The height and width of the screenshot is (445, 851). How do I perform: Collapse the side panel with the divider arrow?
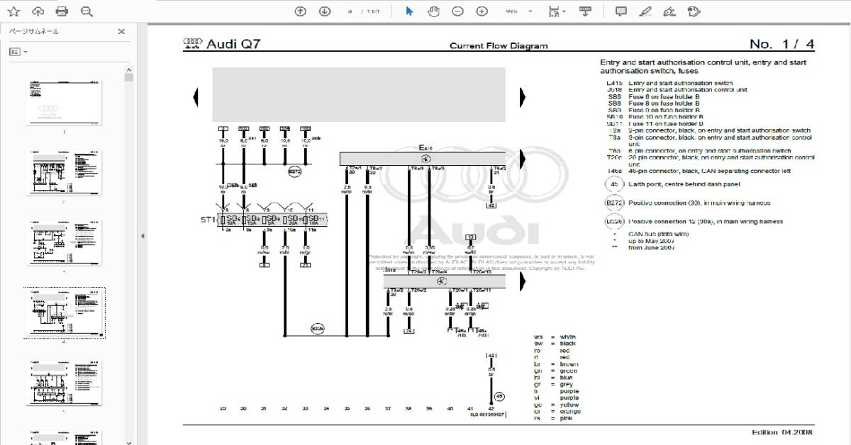tap(142, 236)
